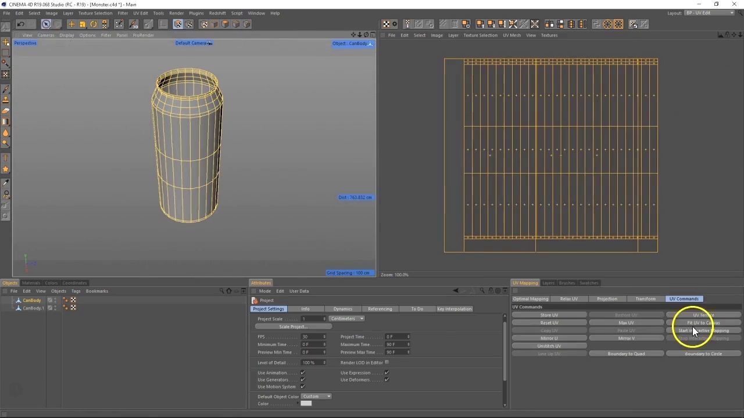The image size is (744, 418).
Task: Click the Scale Project button
Action: click(292, 326)
